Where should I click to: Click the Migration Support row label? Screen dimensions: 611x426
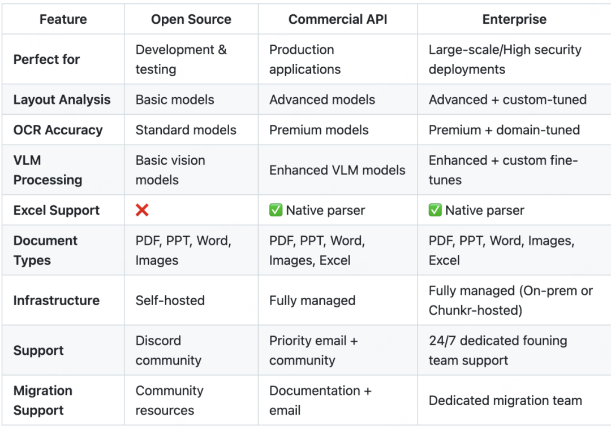tap(42, 400)
